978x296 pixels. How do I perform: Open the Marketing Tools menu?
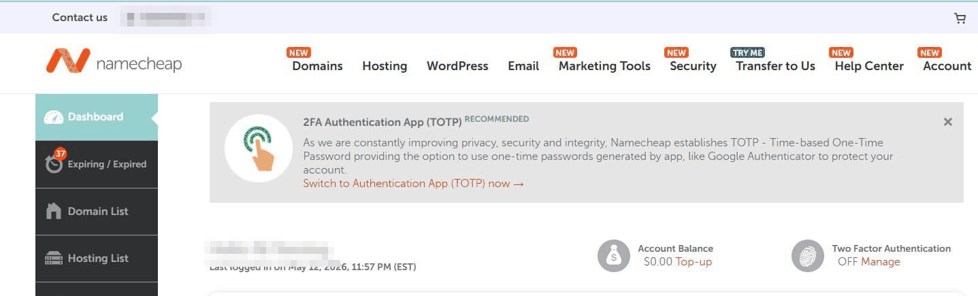(604, 66)
